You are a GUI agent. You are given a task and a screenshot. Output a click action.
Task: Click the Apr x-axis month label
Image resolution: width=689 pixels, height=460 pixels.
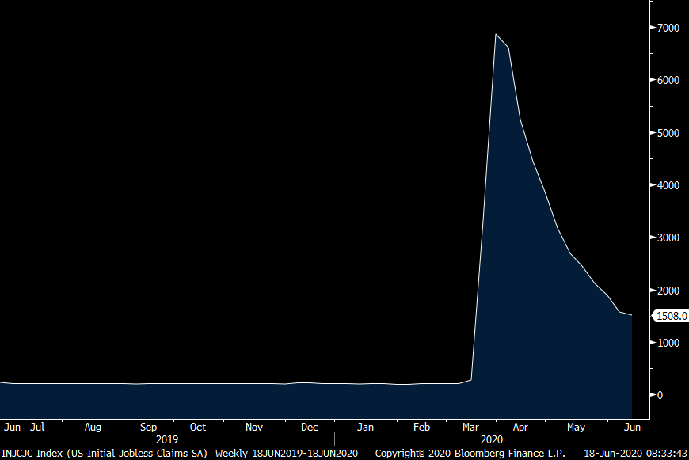coord(520,427)
